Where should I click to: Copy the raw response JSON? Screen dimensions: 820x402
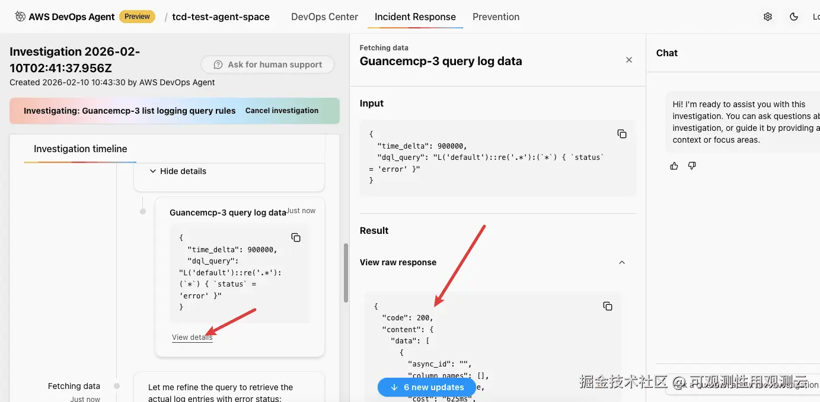click(x=607, y=306)
